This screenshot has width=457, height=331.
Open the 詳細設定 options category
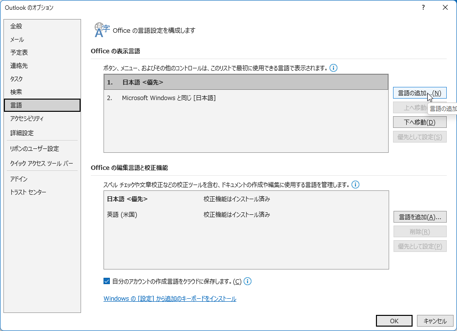(42, 133)
